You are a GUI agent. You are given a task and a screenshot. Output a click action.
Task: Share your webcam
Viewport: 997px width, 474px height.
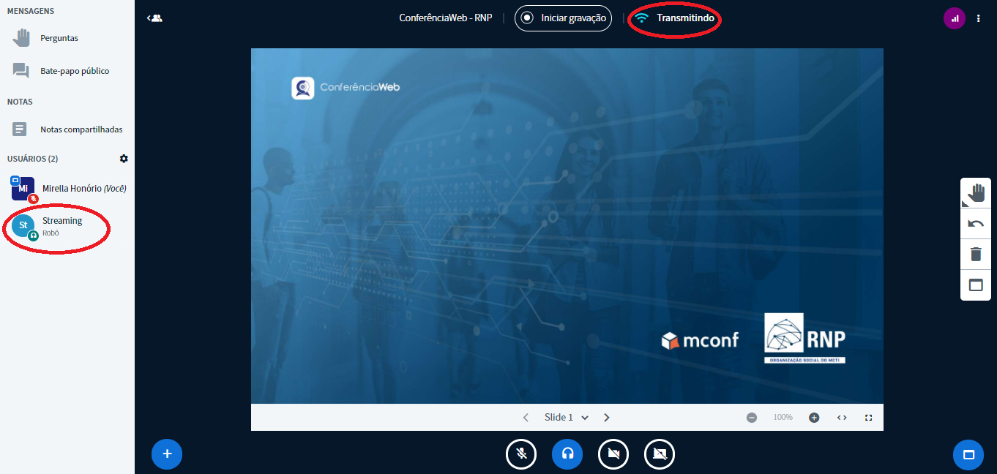(x=613, y=454)
